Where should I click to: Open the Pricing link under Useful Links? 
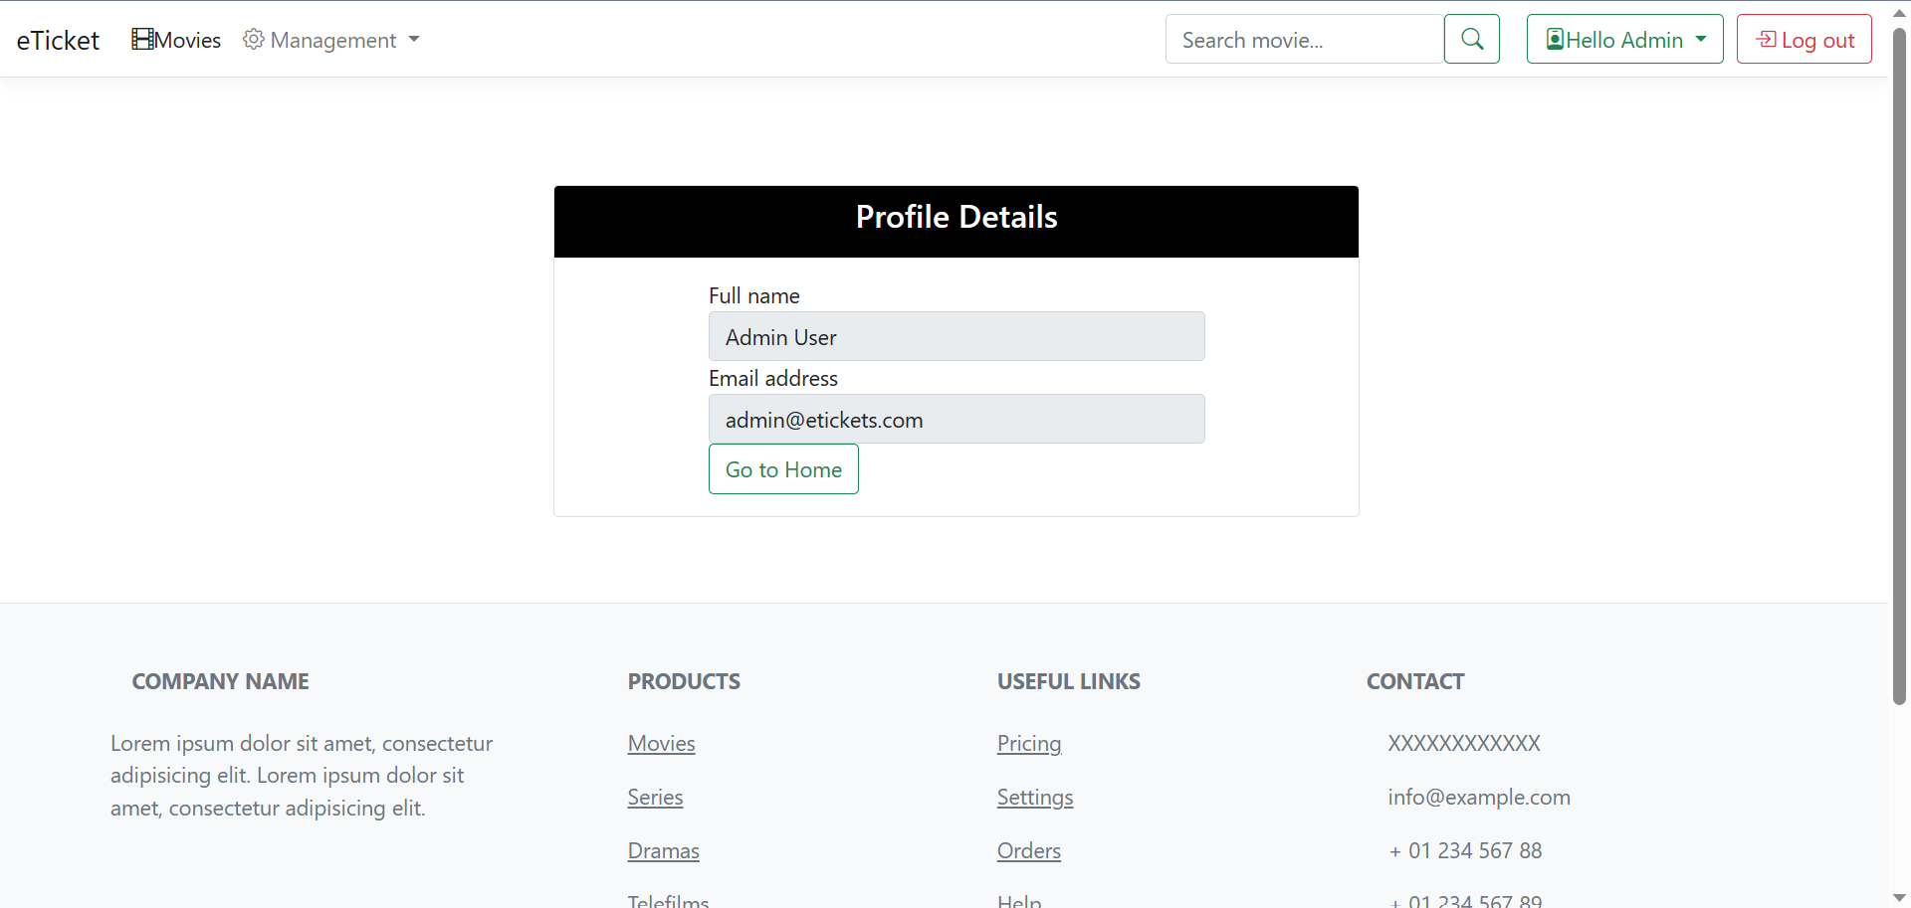(1028, 743)
